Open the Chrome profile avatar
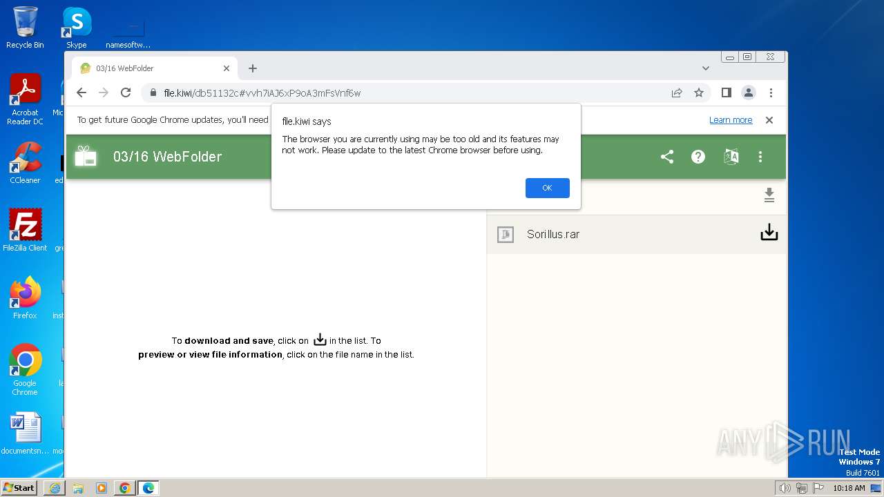The width and height of the screenshot is (884, 497). (x=749, y=92)
